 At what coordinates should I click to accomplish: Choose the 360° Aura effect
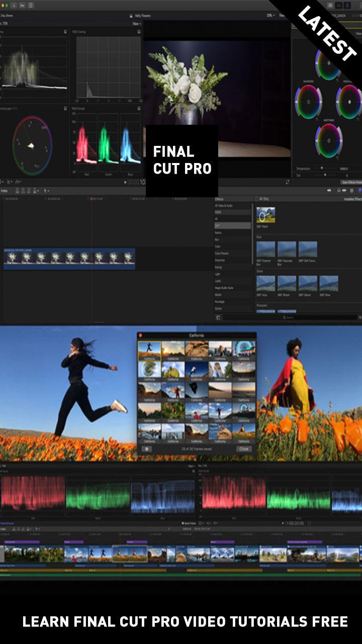265,283
